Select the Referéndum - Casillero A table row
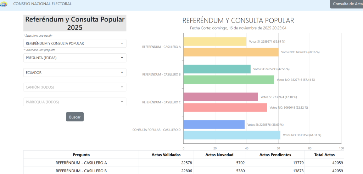Screen dimensions: 363x174 pyautogui.click(x=81, y=163)
